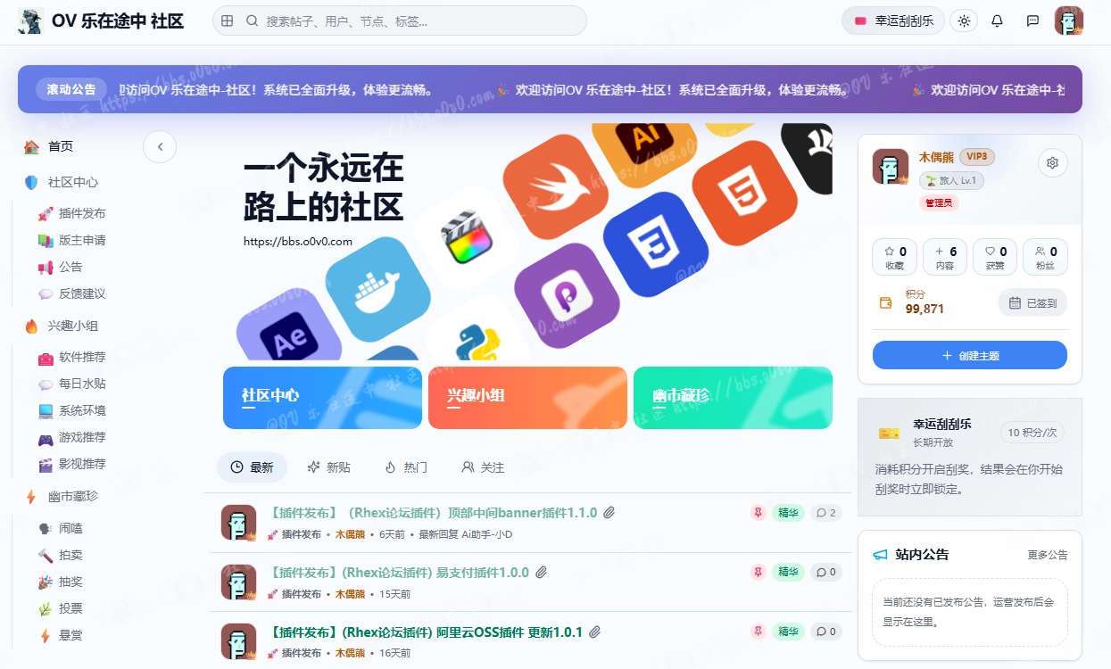
Task: Click the 创建主题 button
Action: pos(970,355)
